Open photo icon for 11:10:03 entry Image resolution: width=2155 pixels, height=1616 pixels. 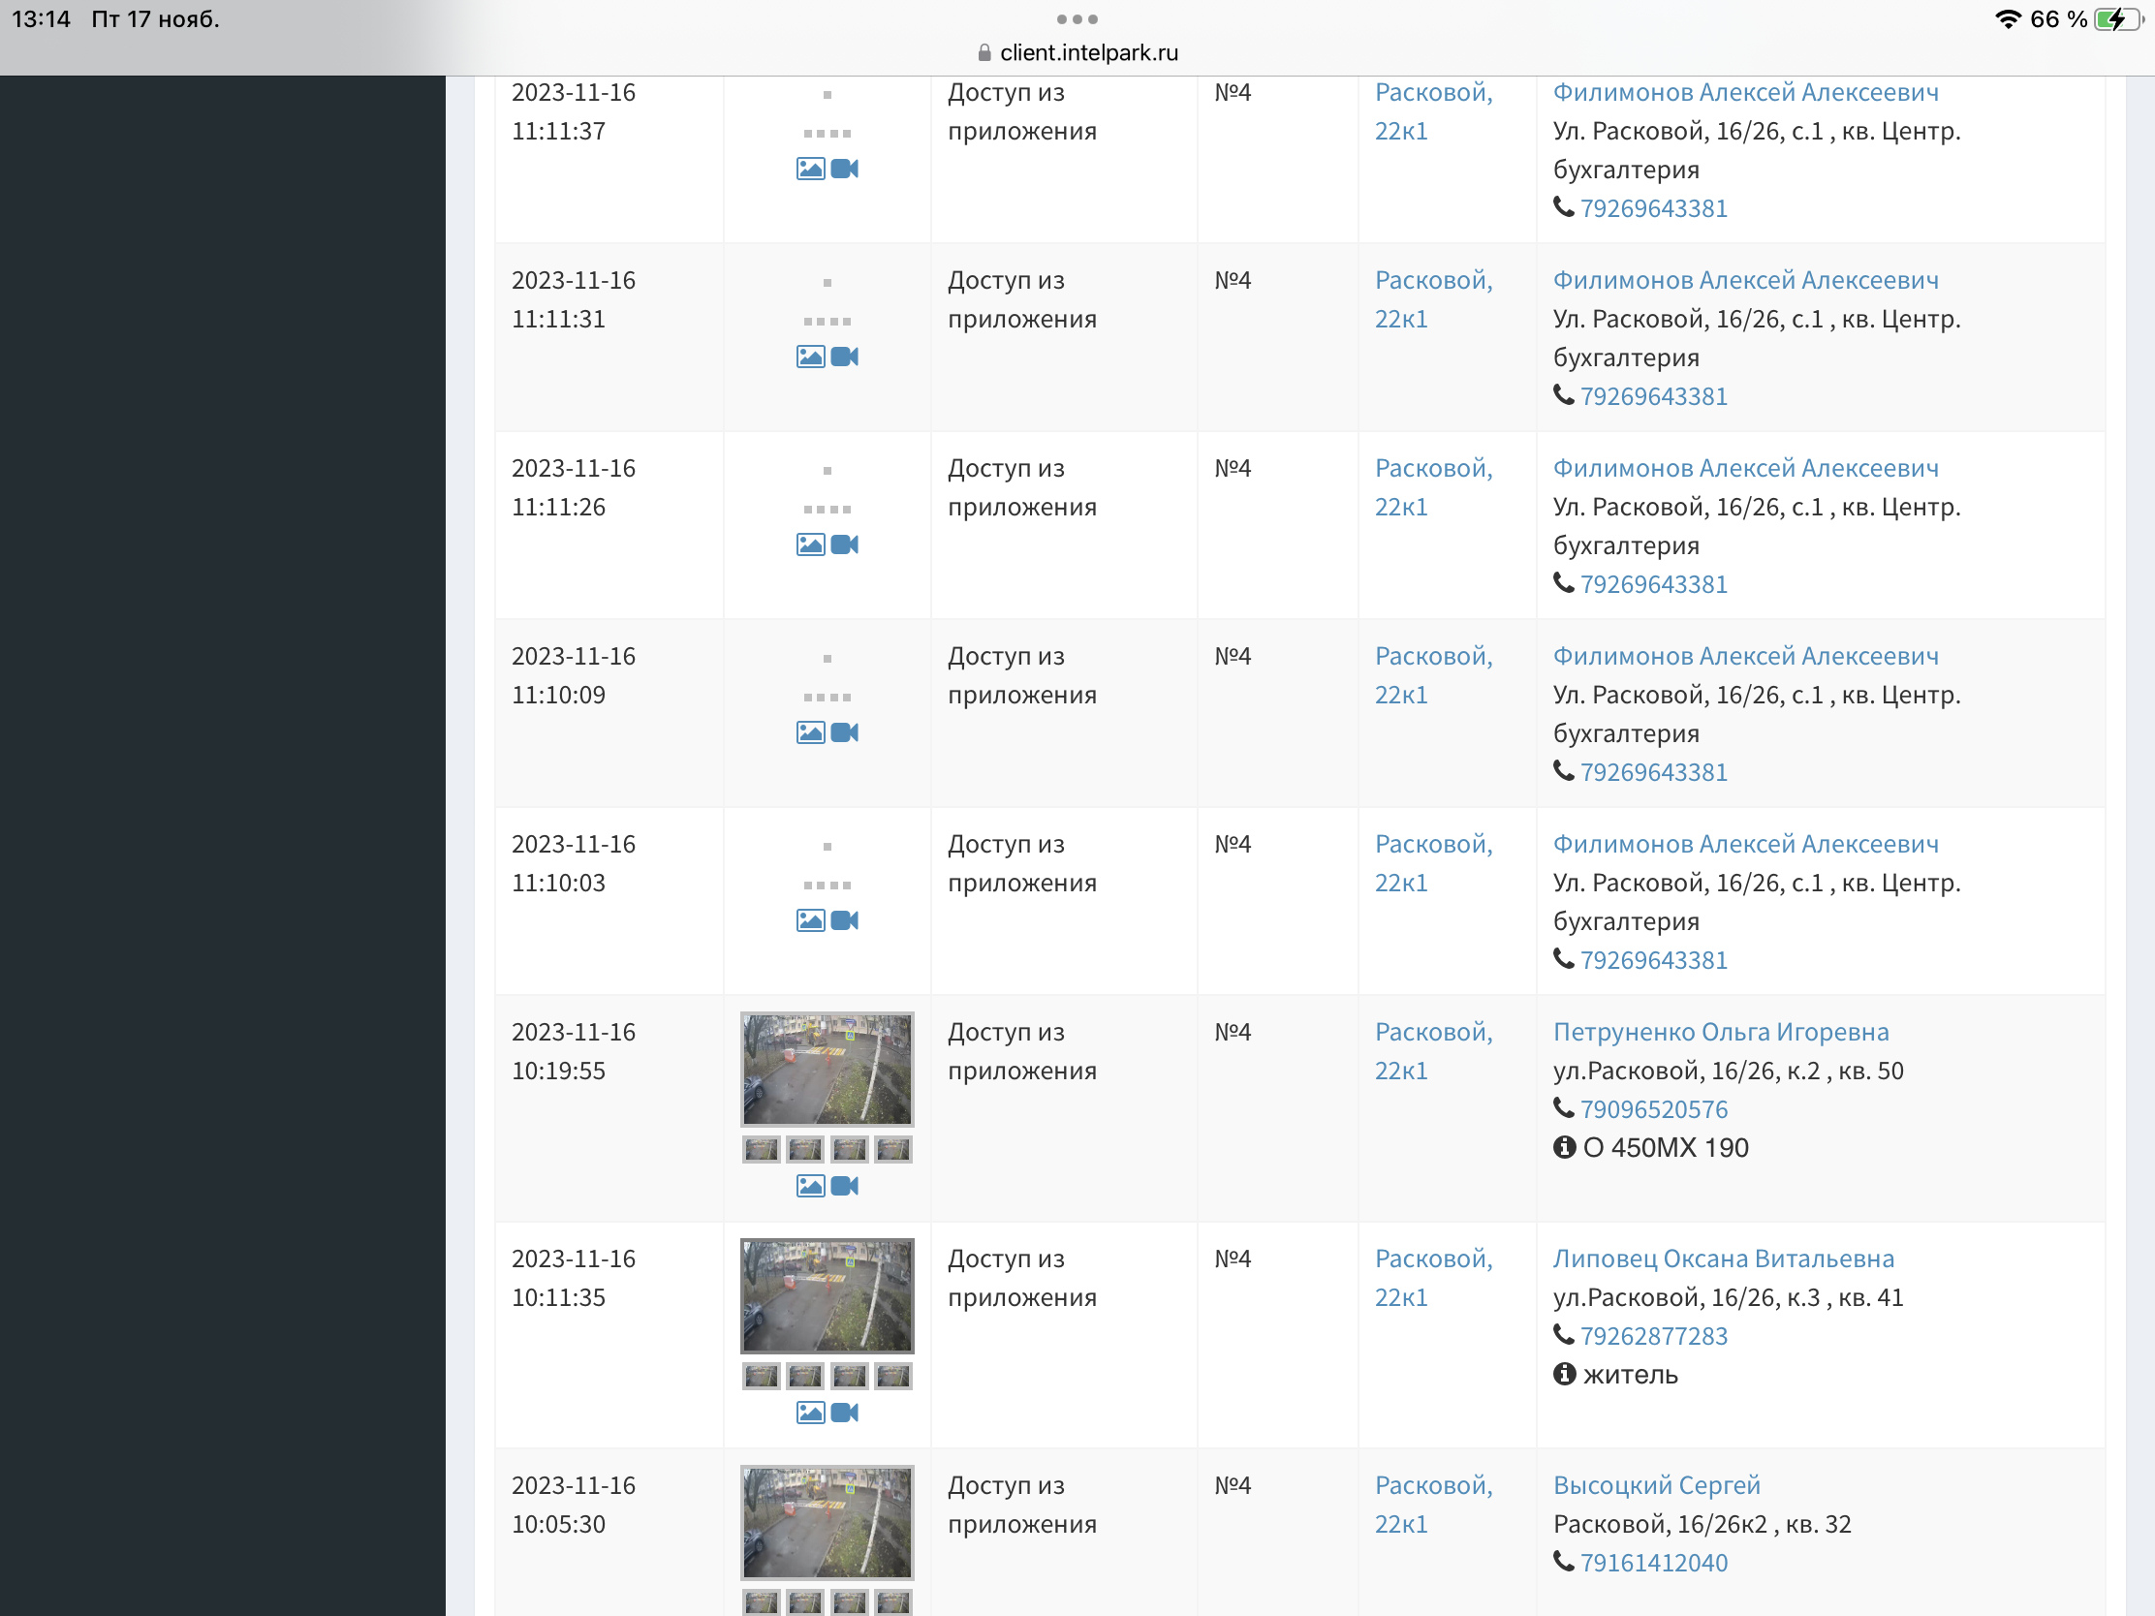click(810, 920)
